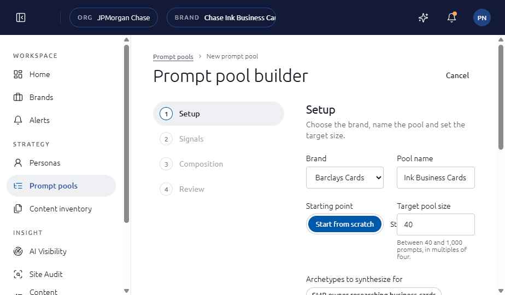Go to Home in the sidebar
The image size is (505, 295).
(61, 74)
